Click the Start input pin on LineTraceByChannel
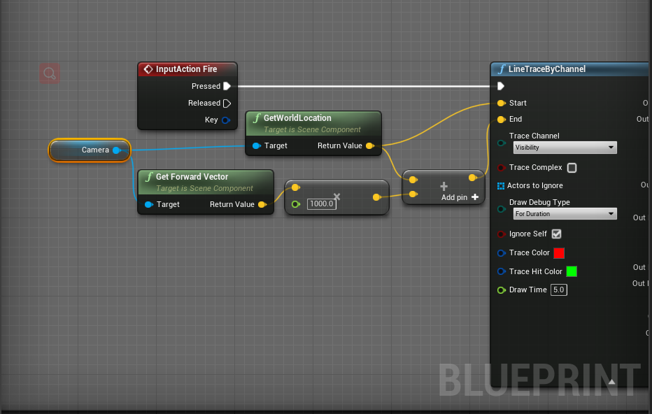 pos(500,103)
